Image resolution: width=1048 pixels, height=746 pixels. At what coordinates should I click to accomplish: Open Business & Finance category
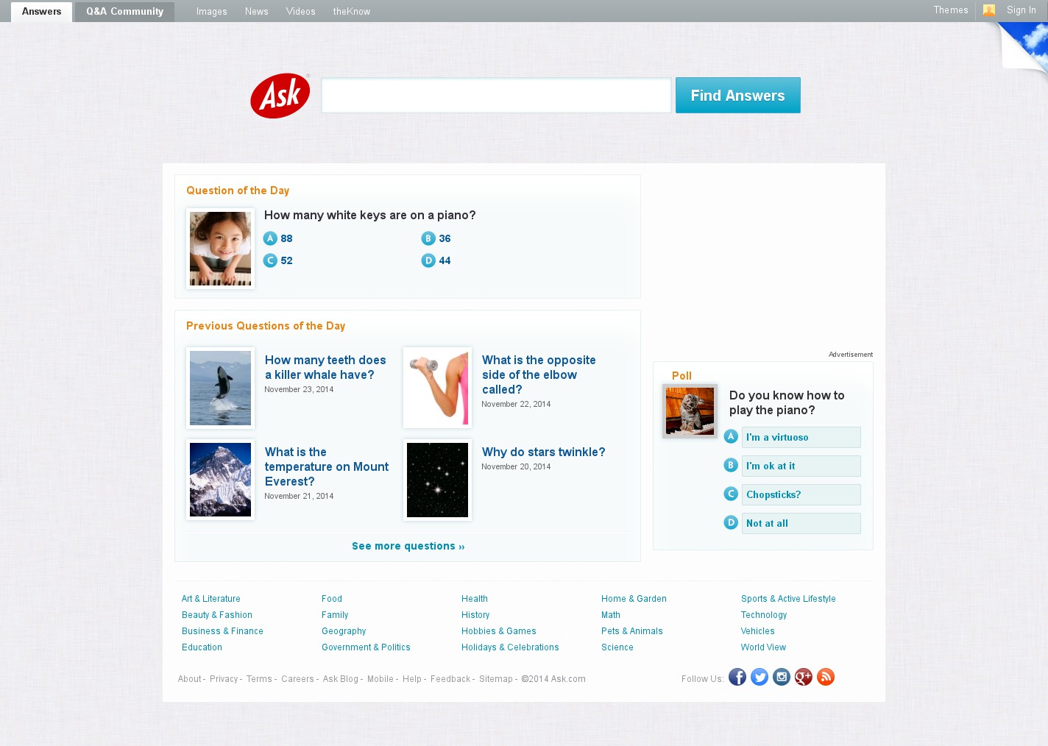click(x=222, y=631)
